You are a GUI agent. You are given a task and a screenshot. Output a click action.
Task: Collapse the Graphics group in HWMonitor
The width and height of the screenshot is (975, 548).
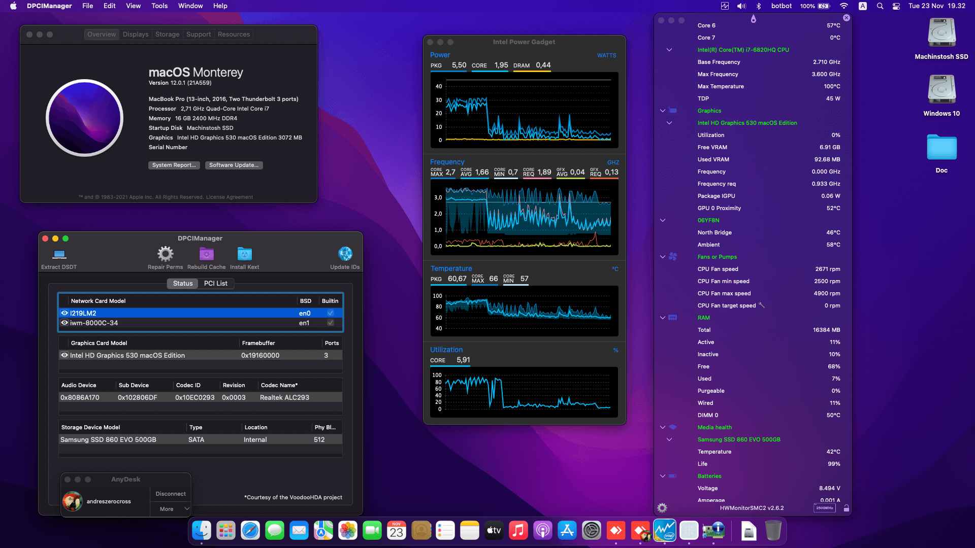point(663,111)
